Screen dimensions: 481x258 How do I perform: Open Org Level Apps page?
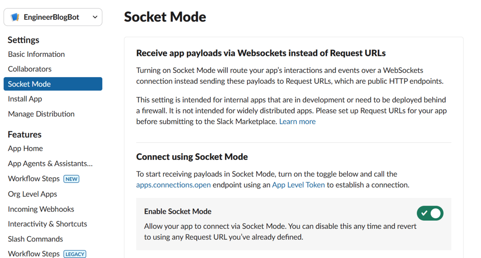(x=32, y=194)
